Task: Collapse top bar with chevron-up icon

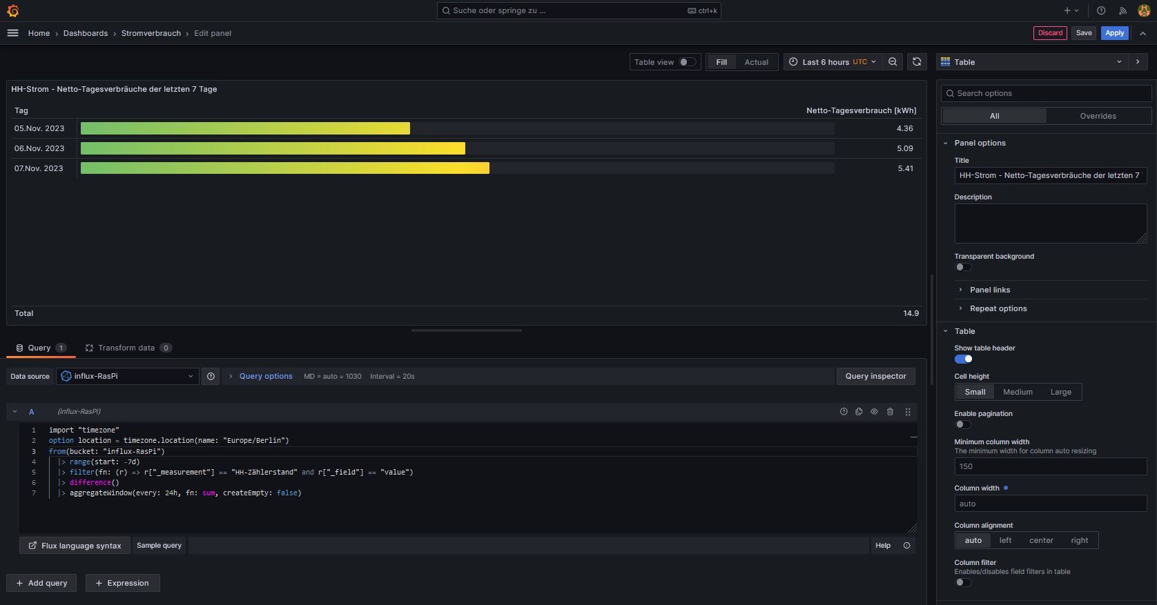Action: point(1143,33)
